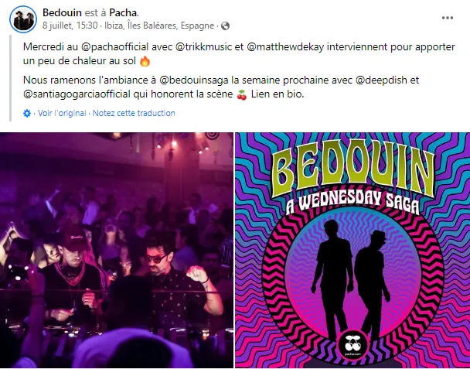The image size is (470, 369).
Task: Click the @matthewdekay mention in the post
Action: (x=285, y=47)
